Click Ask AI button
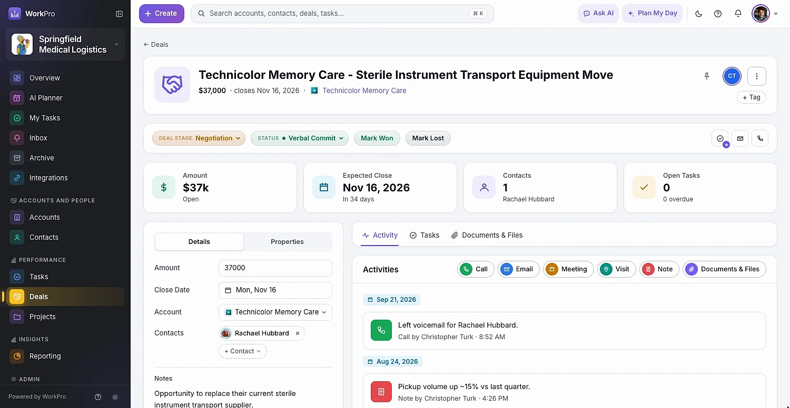This screenshot has height=408, width=790. (598, 14)
